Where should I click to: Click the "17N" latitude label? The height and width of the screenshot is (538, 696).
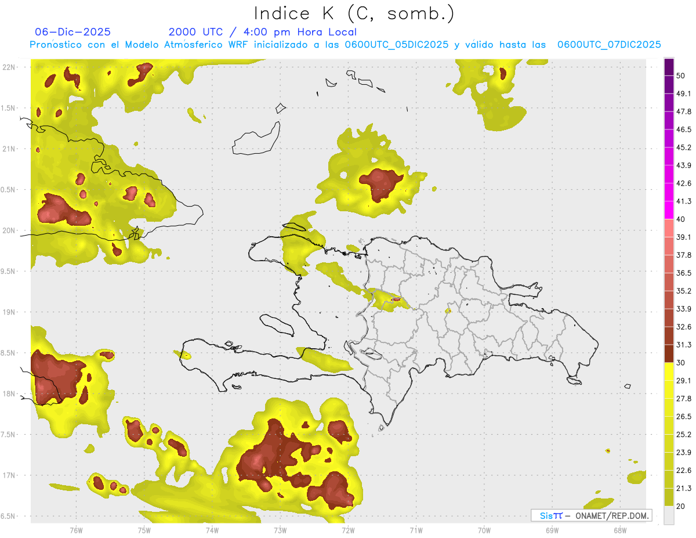9,475
